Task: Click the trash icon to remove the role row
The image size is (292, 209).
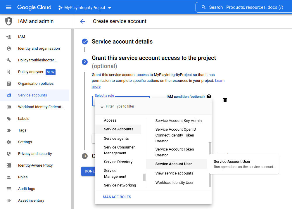Action: click(x=225, y=100)
